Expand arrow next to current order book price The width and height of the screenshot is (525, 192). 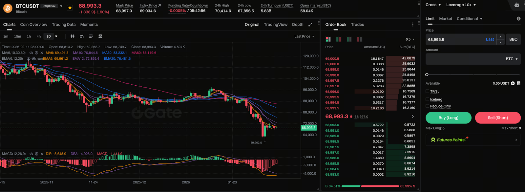412,117
